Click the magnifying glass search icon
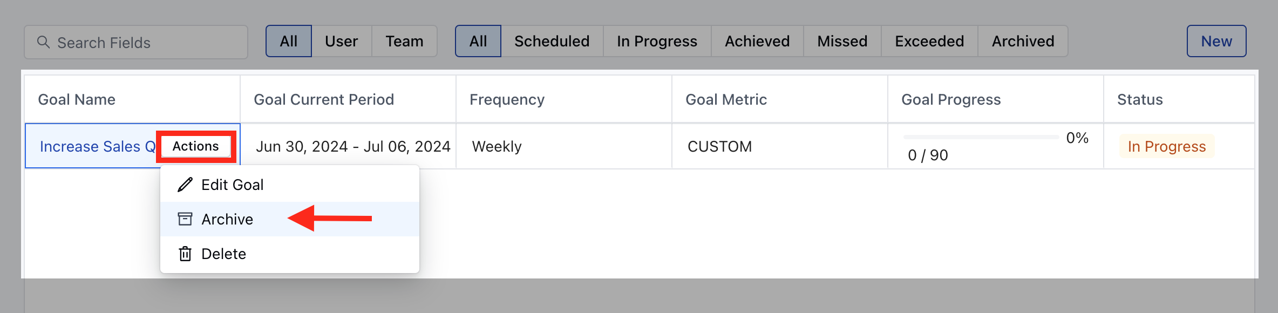1278x313 pixels. click(x=43, y=42)
